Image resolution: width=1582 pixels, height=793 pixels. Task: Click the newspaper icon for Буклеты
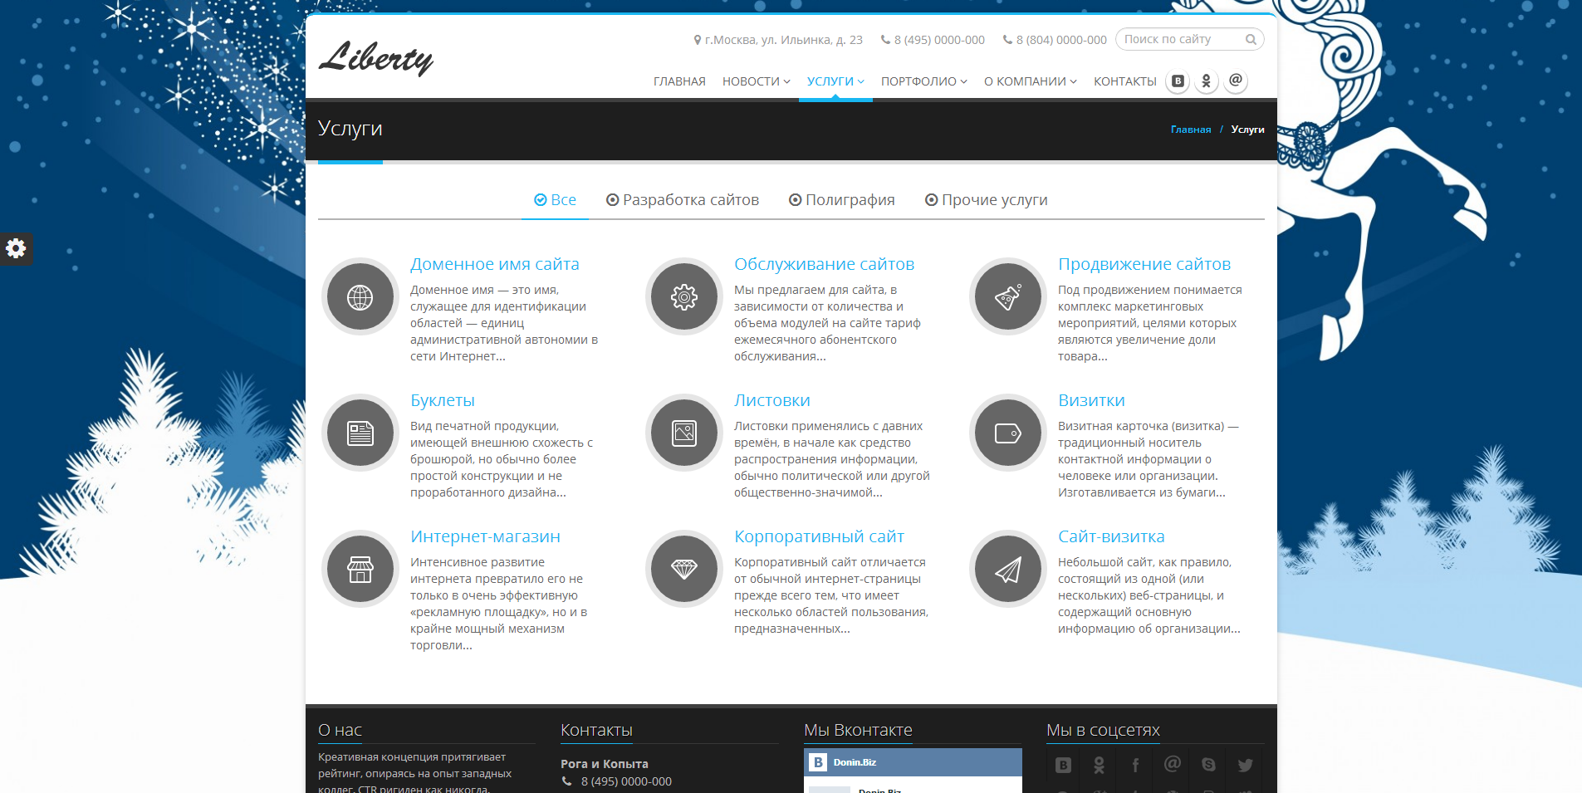pyautogui.click(x=360, y=433)
